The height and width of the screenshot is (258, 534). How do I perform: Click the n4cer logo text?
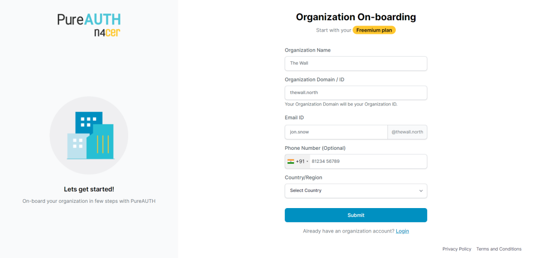pos(107,33)
